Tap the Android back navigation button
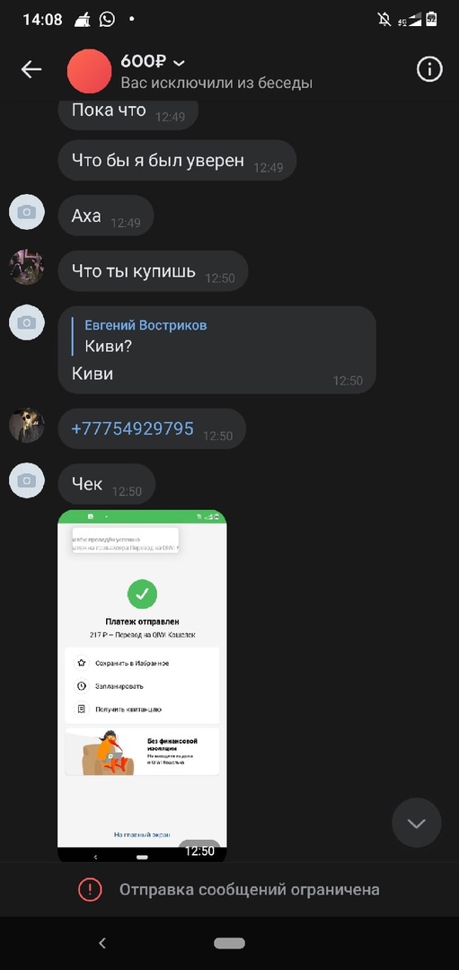Viewport: 459px width, 970px height. [102, 943]
